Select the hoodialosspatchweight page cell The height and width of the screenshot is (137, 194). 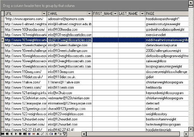click(167, 19)
